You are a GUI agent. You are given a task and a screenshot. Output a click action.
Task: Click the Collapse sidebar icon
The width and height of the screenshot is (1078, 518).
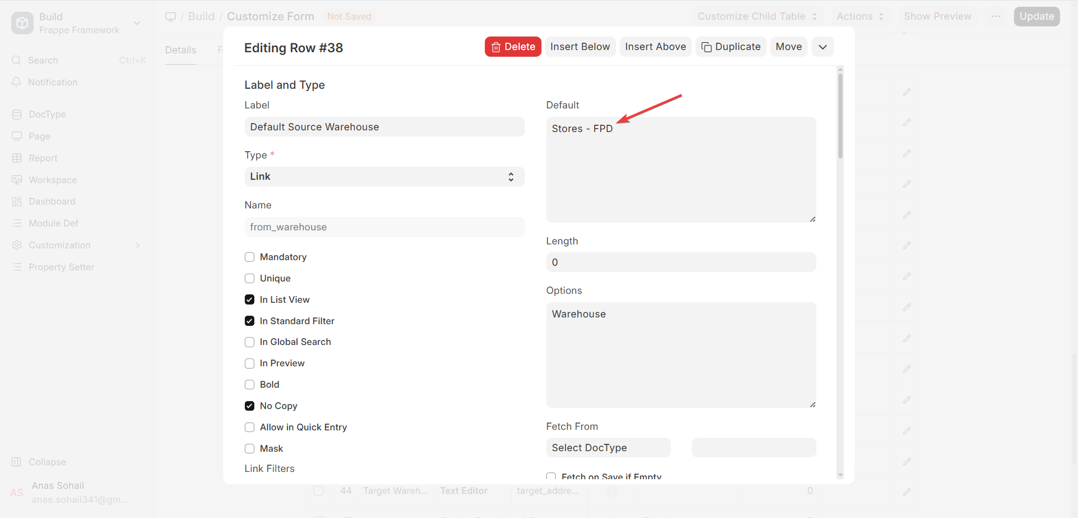pyautogui.click(x=16, y=462)
